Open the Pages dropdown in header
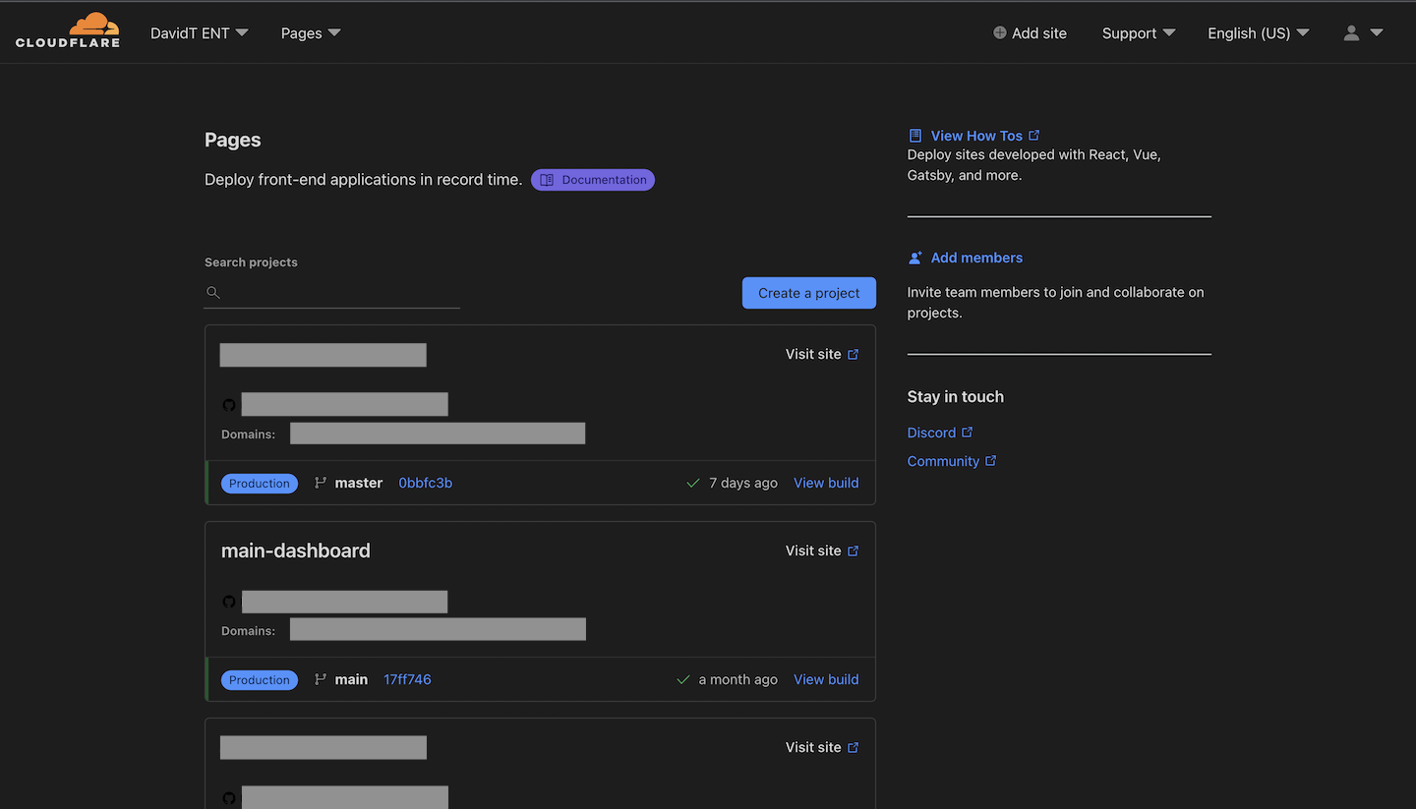 pyautogui.click(x=311, y=33)
